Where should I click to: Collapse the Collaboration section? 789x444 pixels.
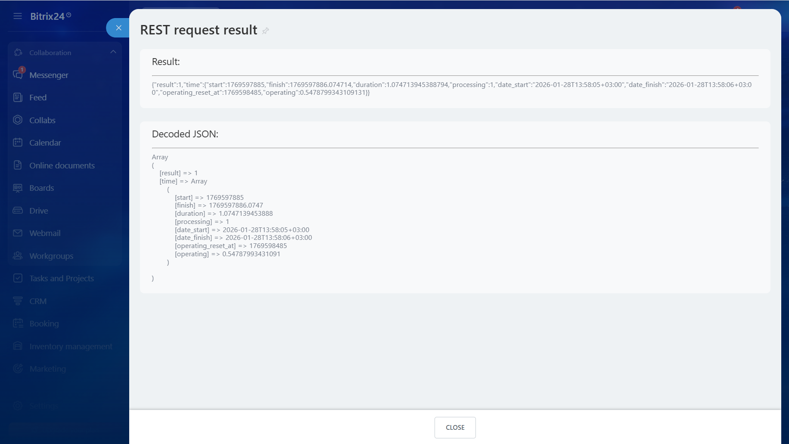point(113,51)
